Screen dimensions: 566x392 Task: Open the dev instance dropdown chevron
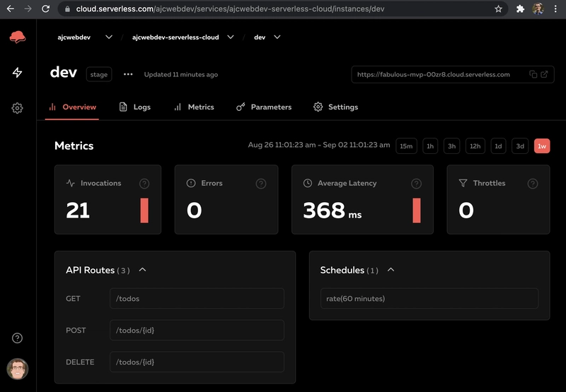point(277,37)
